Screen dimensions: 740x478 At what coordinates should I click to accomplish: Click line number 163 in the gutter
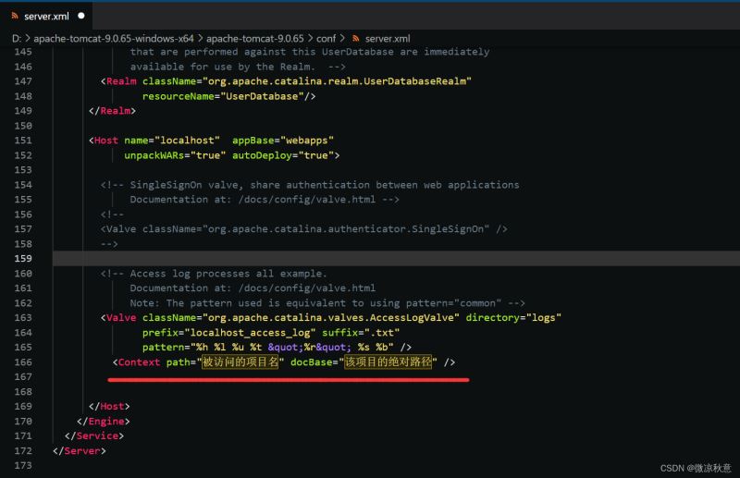[x=23, y=317]
